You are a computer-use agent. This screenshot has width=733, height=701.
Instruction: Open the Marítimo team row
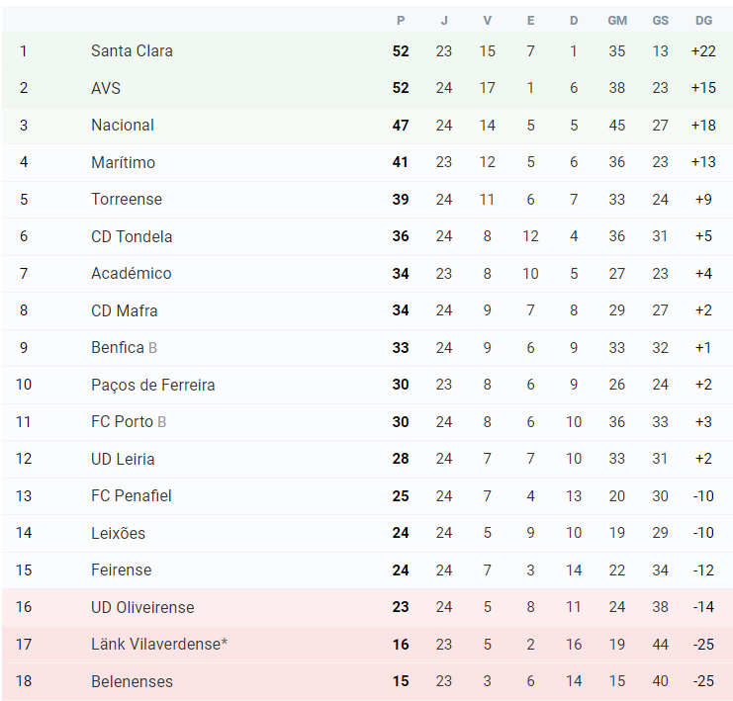point(367,162)
